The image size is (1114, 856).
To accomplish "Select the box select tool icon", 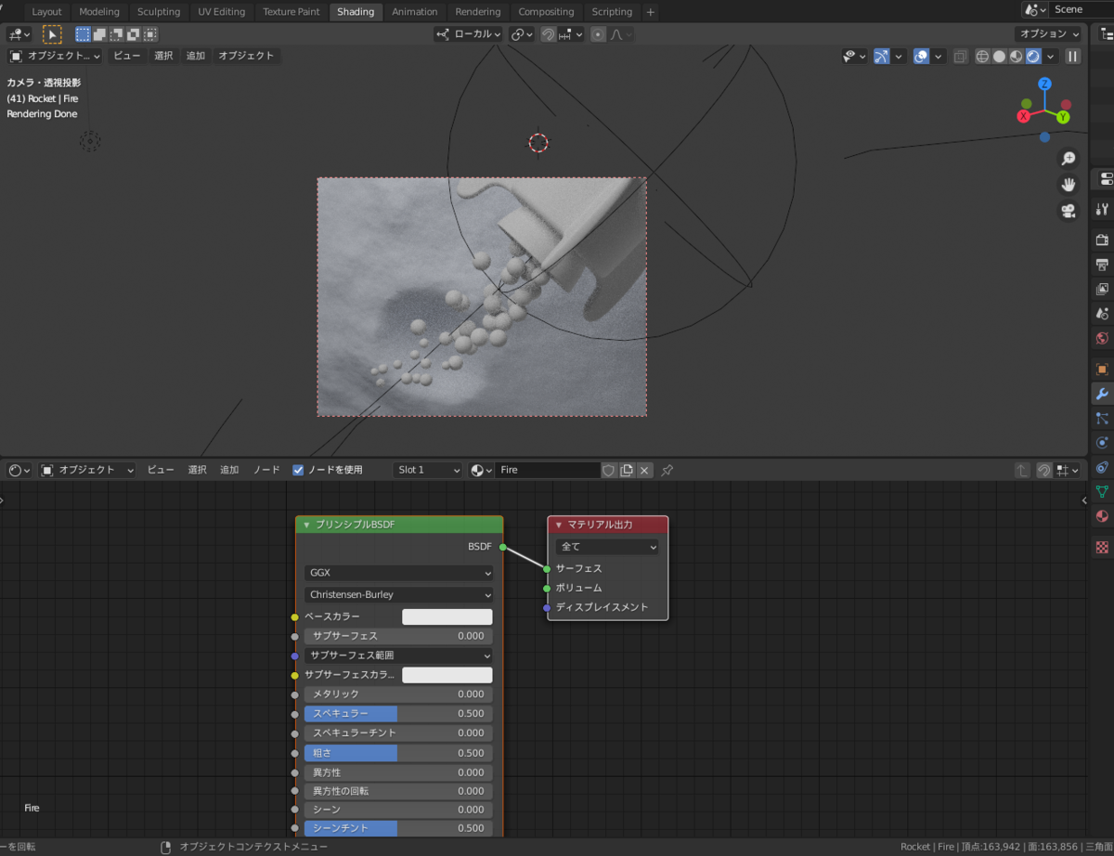I will [52, 34].
